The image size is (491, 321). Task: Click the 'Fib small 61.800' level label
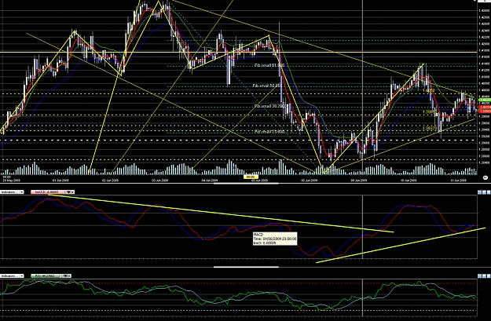tap(269, 65)
